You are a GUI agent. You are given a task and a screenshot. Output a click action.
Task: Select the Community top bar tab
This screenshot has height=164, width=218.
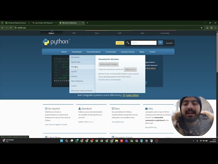165,33
